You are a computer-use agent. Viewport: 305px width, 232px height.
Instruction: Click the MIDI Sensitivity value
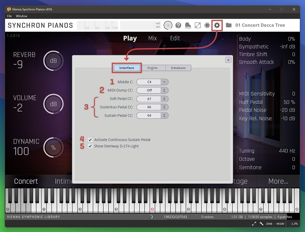coord(294,94)
